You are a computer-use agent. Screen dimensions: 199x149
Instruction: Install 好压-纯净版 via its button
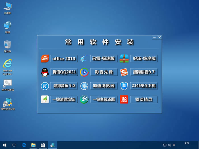(144, 58)
